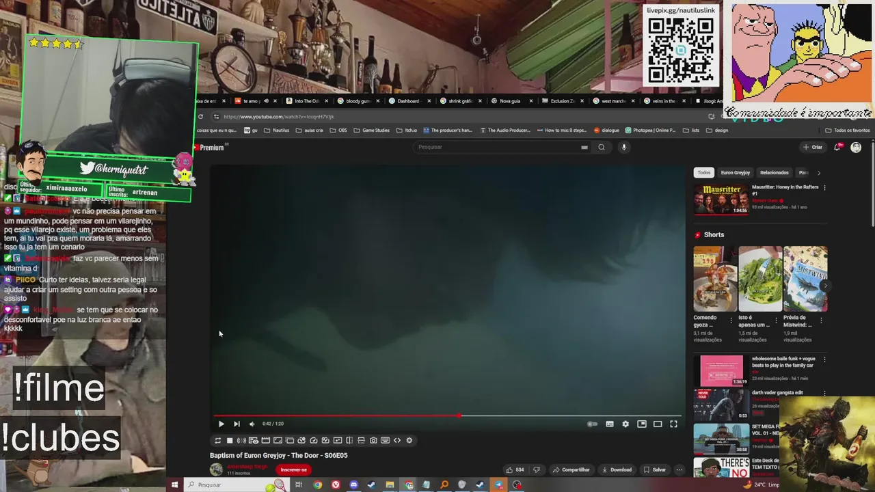The height and width of the screenshot is (492, 875).
Task: Skip to next video in player
Action: pos(237,424)
